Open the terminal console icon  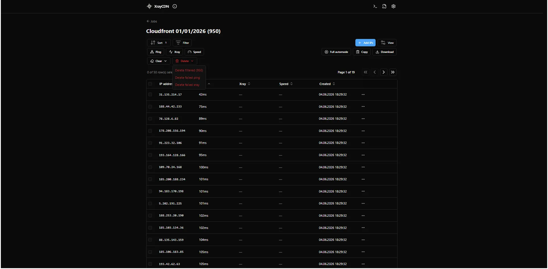click(x=375, y=6)
